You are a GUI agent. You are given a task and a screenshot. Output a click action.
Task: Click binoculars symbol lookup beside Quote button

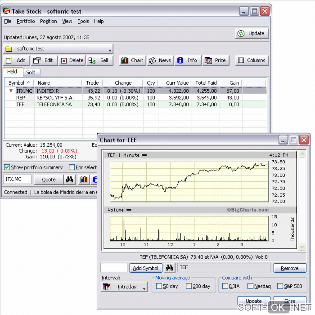[69, 179]
